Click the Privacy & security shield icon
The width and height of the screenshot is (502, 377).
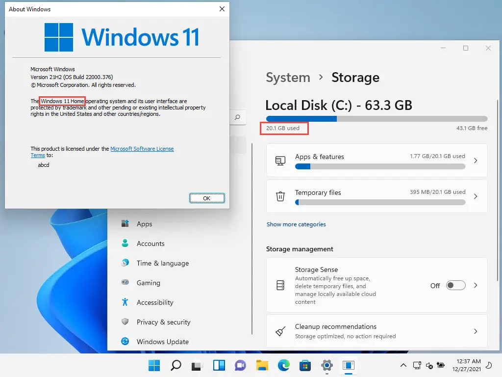125,322
